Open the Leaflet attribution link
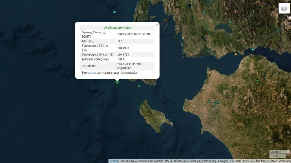The width and height of the screenshot is (291, 163). click(x=113, y=161)
